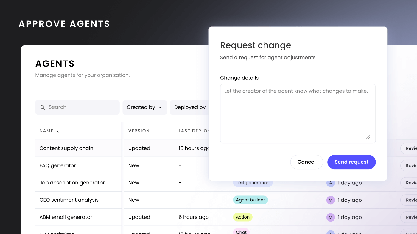Expand the Deployed by filter dropdown
Image resolution: width=417 pixels, height=234 pixels.
[x=190, y=107]
